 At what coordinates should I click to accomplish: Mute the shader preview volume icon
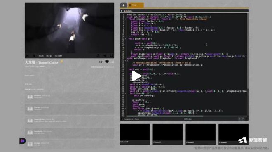[x=105, y=56]
